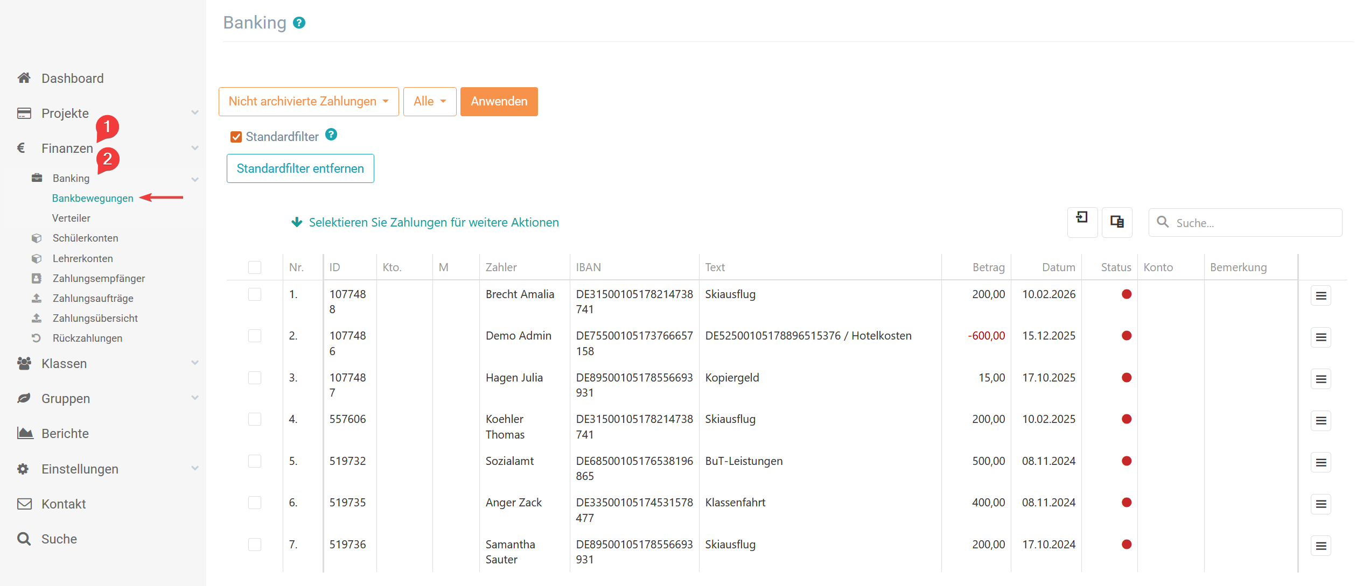The height and width of the screenshot is (586, 1356).
Task: Expand the Klassen sidebar section
Action: [x=64, y=364]
